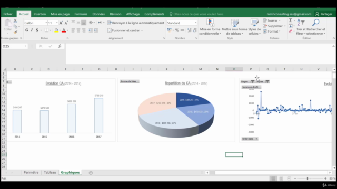Open Mise en forme conditionnelle menu
Screen dimensions: 337x189
(210, 27)
